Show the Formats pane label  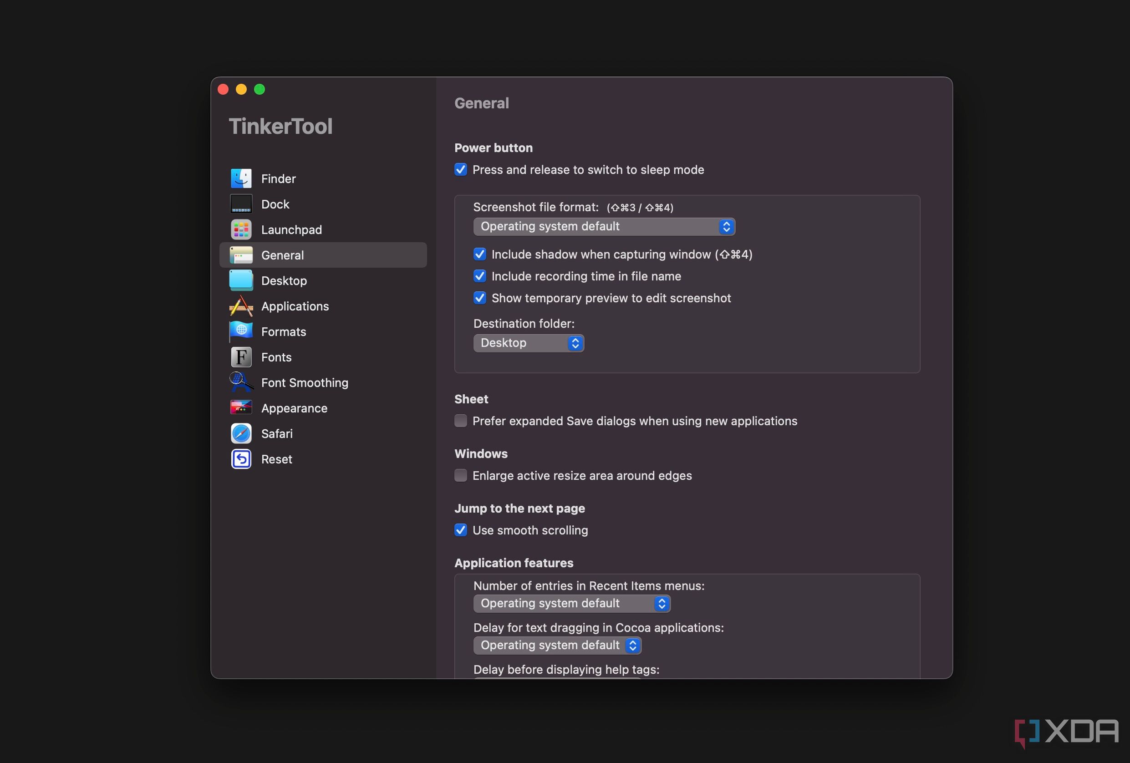click(x=284, y=332)
